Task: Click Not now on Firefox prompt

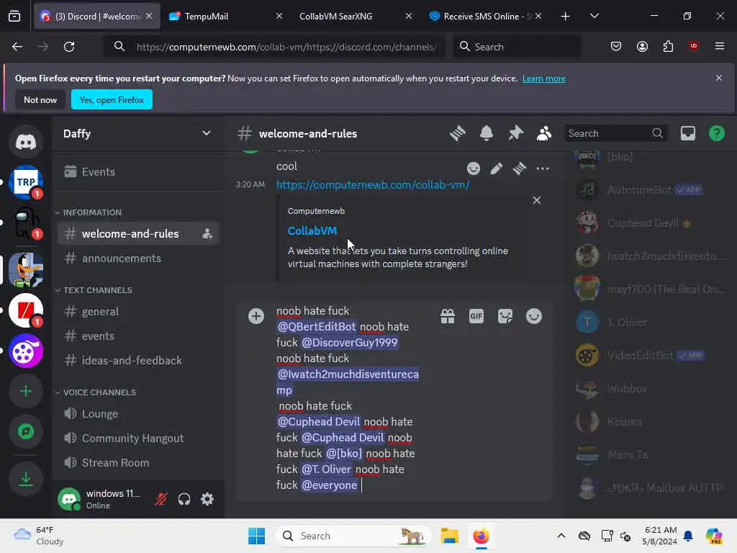Action: click(40, 99)
